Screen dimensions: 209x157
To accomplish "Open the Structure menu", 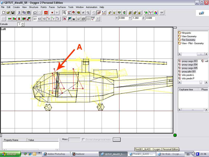I will (x=33, y=7).
